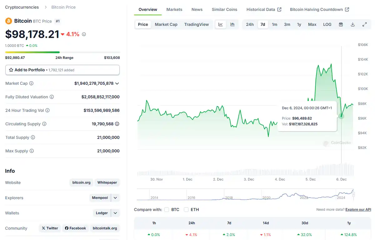Download chart data icon
This screenshot has height=240, width=375.
[x=353, y=24]
